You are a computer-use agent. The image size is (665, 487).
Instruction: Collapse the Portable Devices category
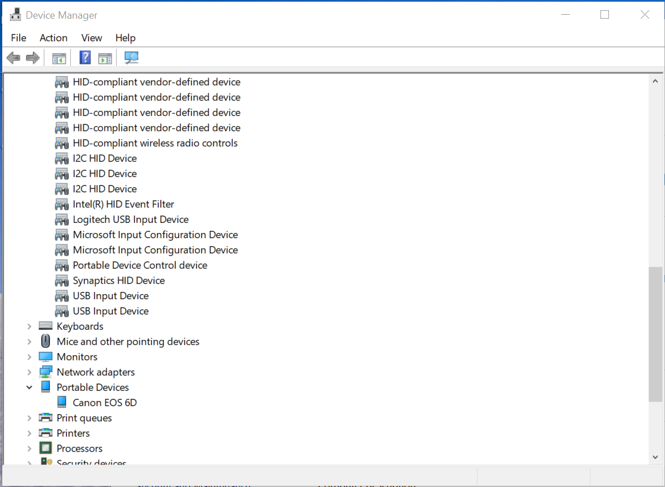[29, 387]
